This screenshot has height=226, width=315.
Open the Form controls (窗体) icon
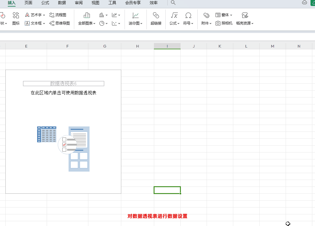tap(218, 15)
